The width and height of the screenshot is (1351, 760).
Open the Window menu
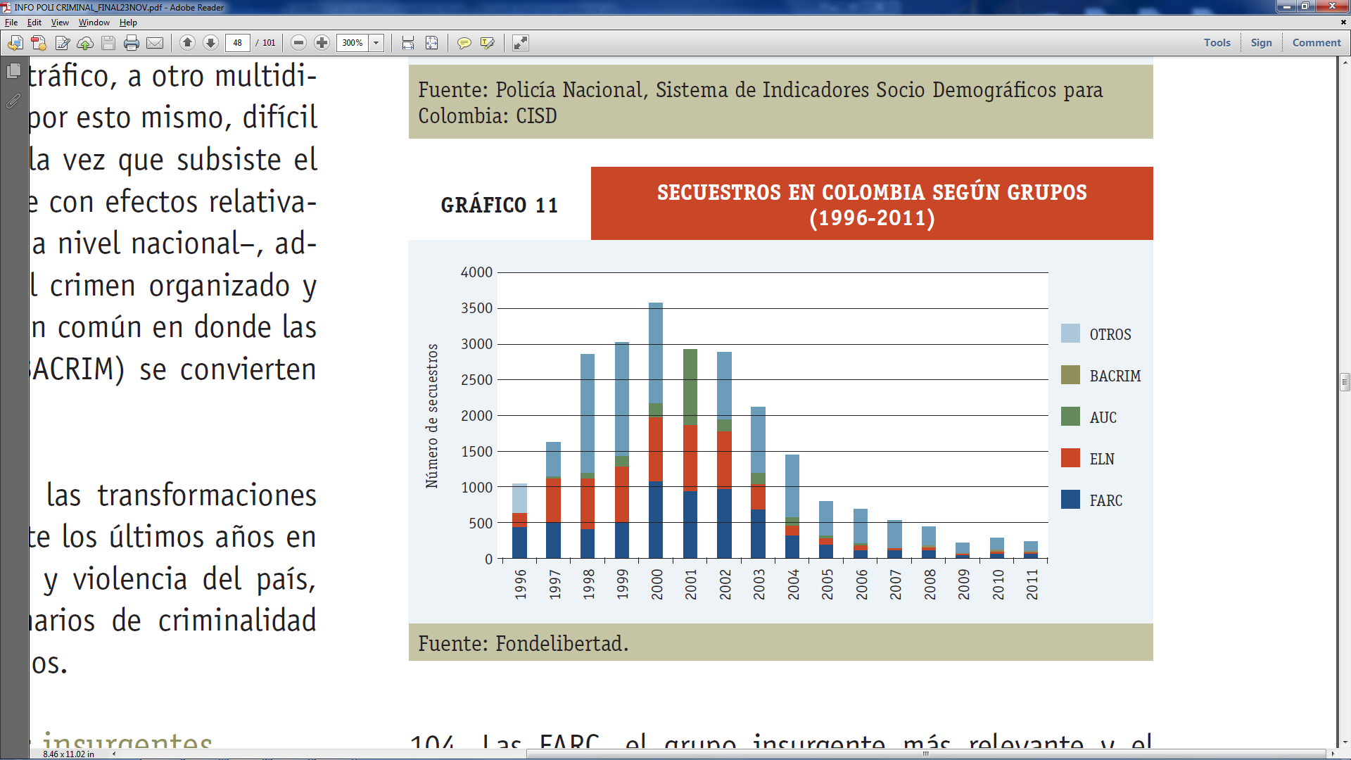(94, 23)
